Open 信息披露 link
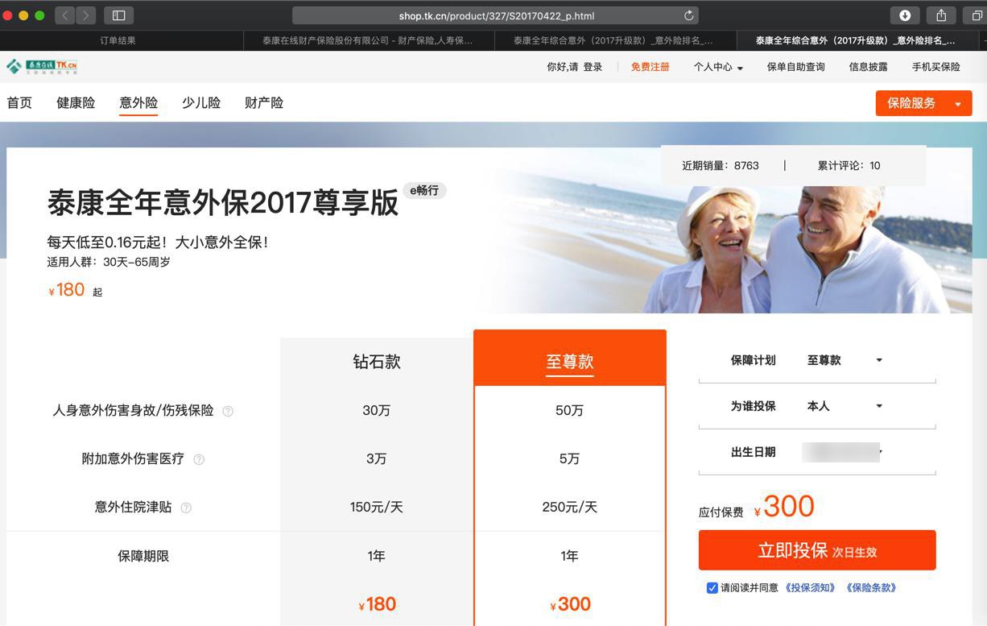 pyautogui.click(x=868, y=67)
